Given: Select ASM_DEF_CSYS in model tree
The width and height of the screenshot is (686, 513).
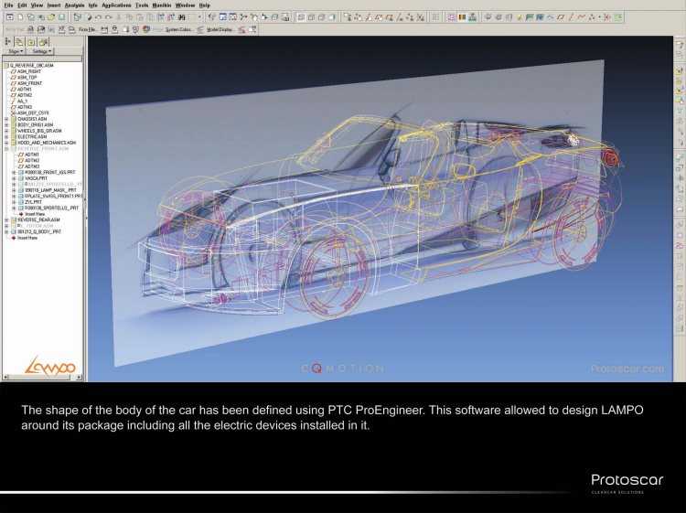Looking at the screenshot, I should click(x=30, y=112).
